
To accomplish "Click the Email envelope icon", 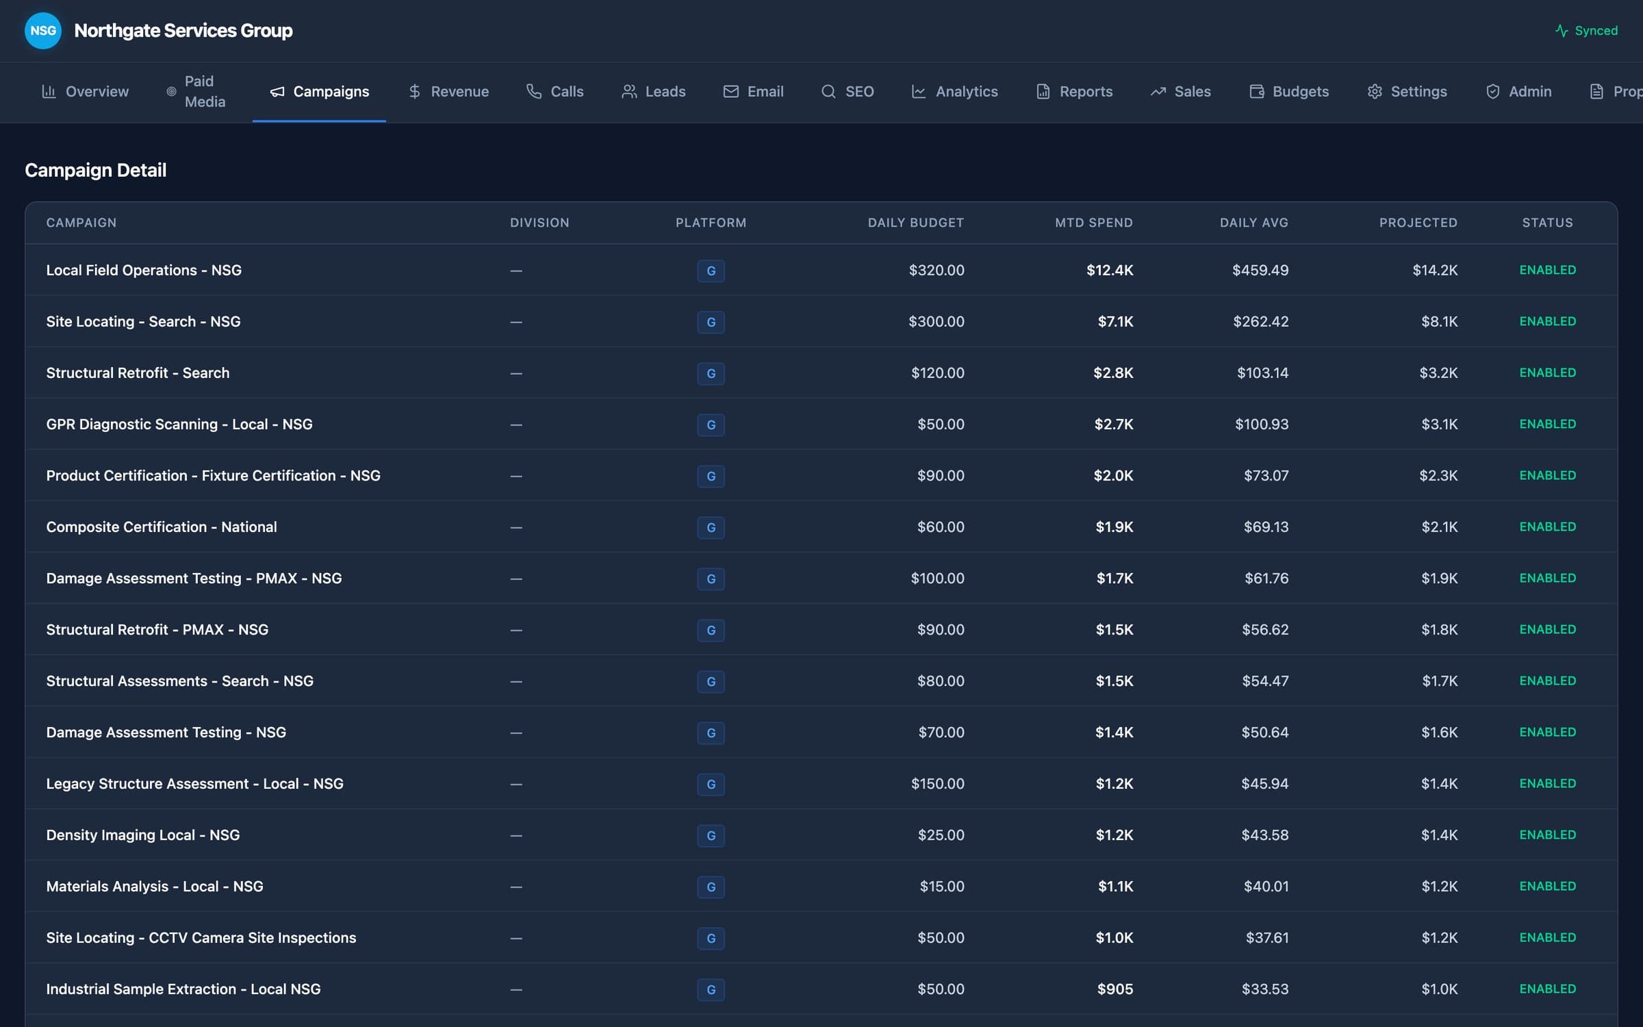I will [730, 91].
